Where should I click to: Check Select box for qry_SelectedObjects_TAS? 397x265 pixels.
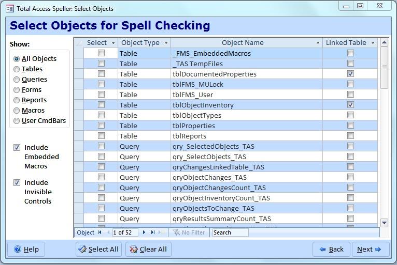[x=101, y=146]
